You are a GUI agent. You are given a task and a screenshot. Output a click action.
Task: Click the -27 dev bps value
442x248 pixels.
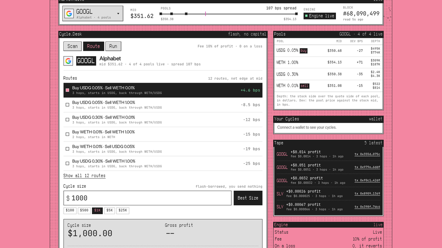tap(359, 51)
